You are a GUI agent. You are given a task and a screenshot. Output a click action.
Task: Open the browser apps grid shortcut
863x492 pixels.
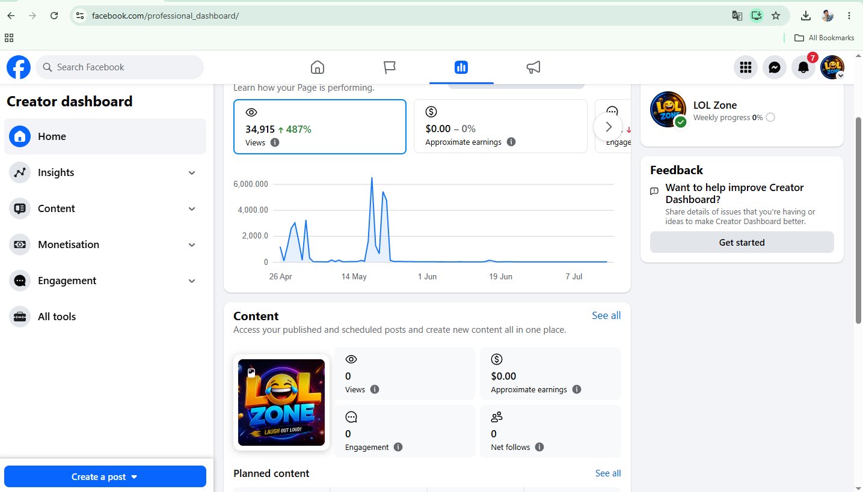coord(9,38)
